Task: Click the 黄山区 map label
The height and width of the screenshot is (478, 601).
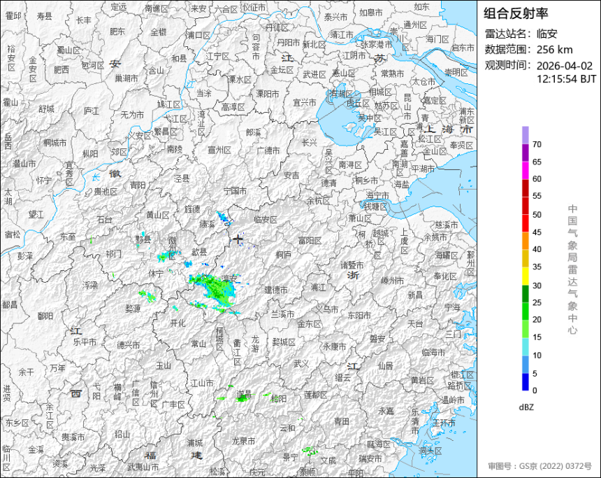Action: tap(157, 215)
